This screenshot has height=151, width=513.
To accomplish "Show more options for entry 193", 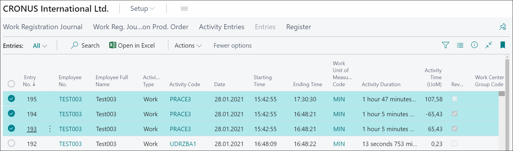I will click(50, 129).
